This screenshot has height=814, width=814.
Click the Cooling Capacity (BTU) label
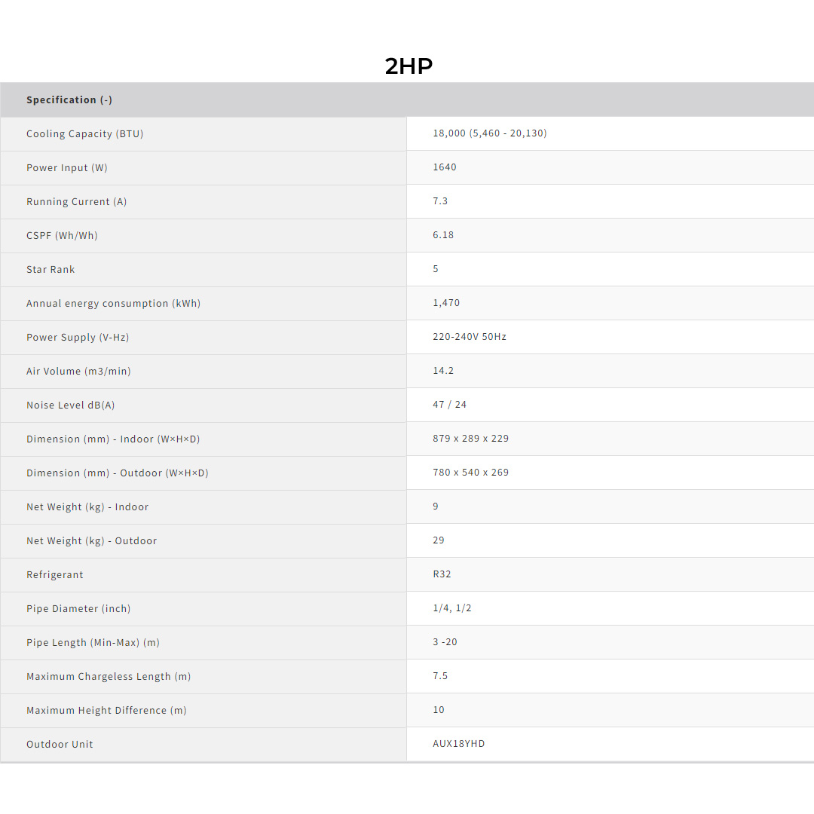84,134
